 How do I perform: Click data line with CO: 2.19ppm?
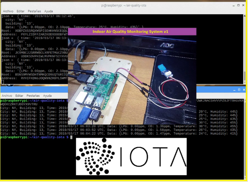point(74,27)
